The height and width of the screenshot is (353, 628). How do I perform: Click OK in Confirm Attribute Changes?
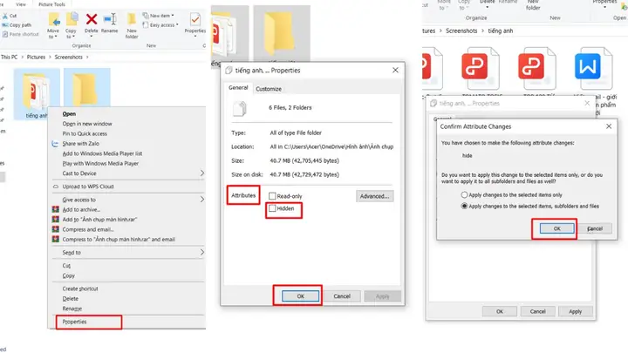point(557,228)
